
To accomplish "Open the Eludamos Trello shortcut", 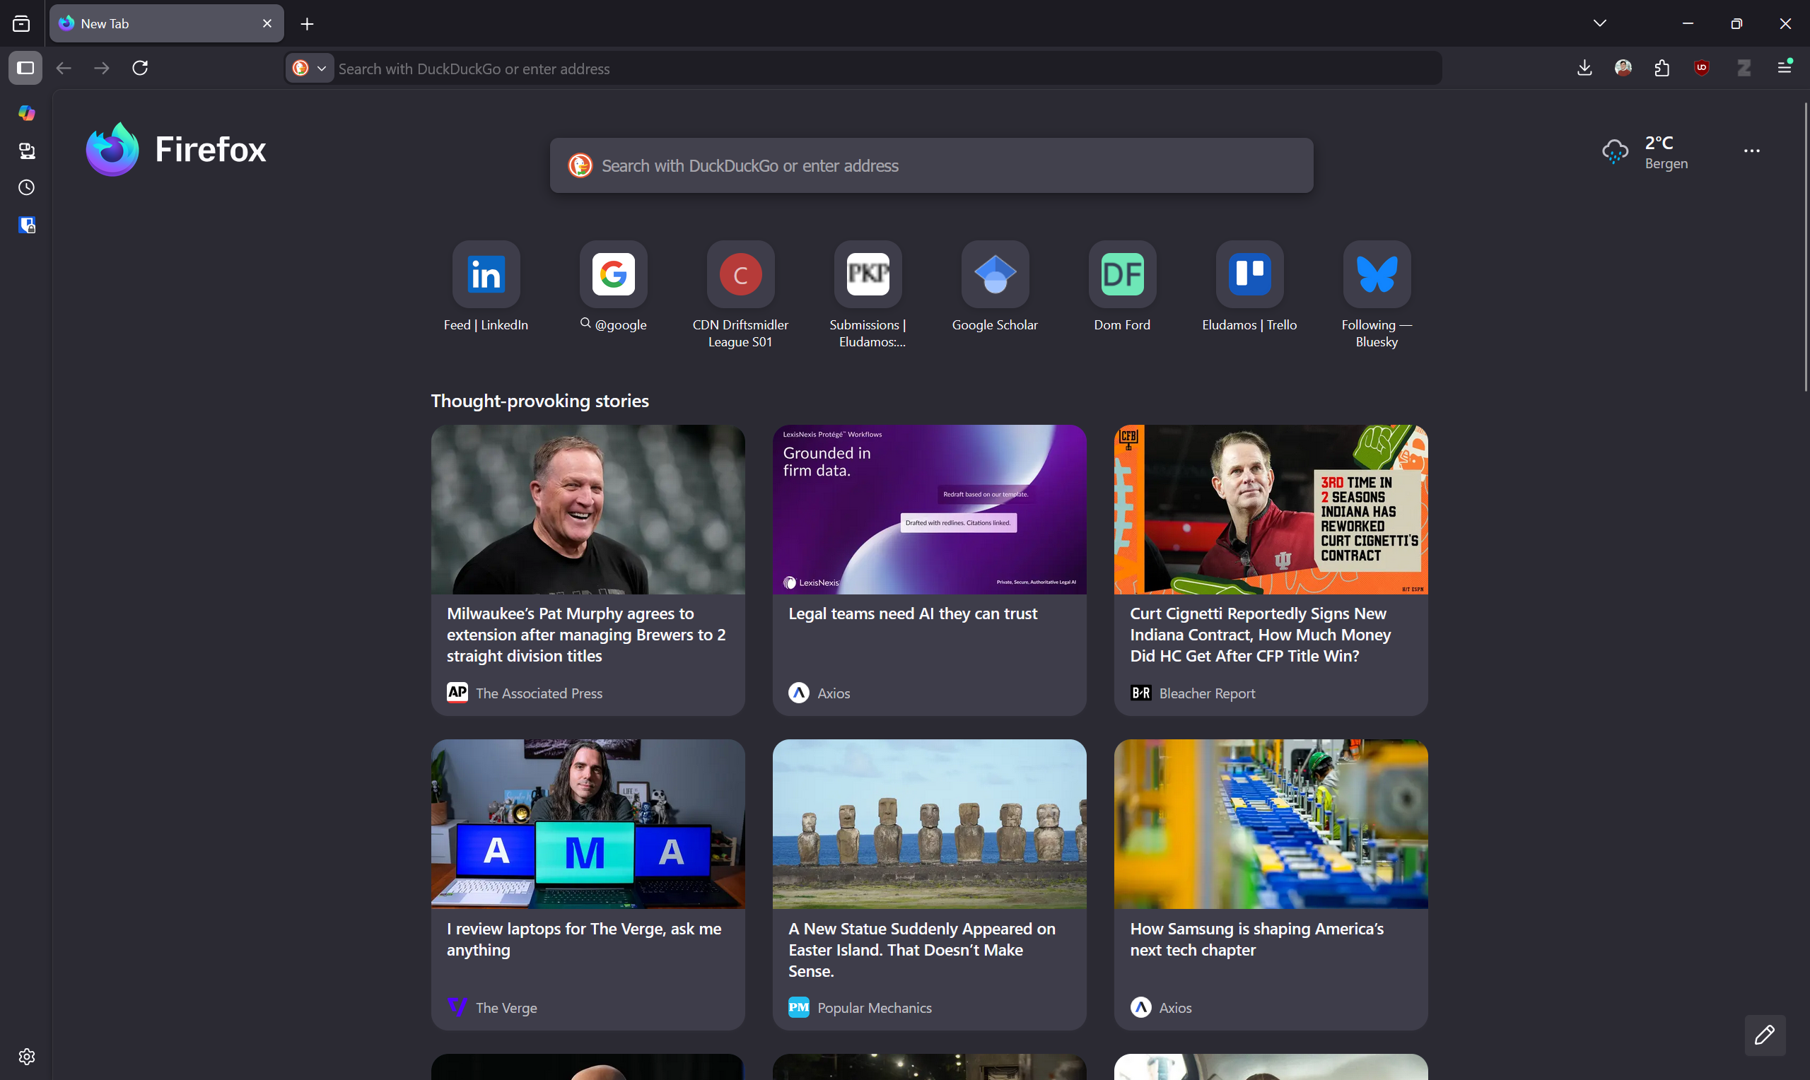I will pos(1249,274).
